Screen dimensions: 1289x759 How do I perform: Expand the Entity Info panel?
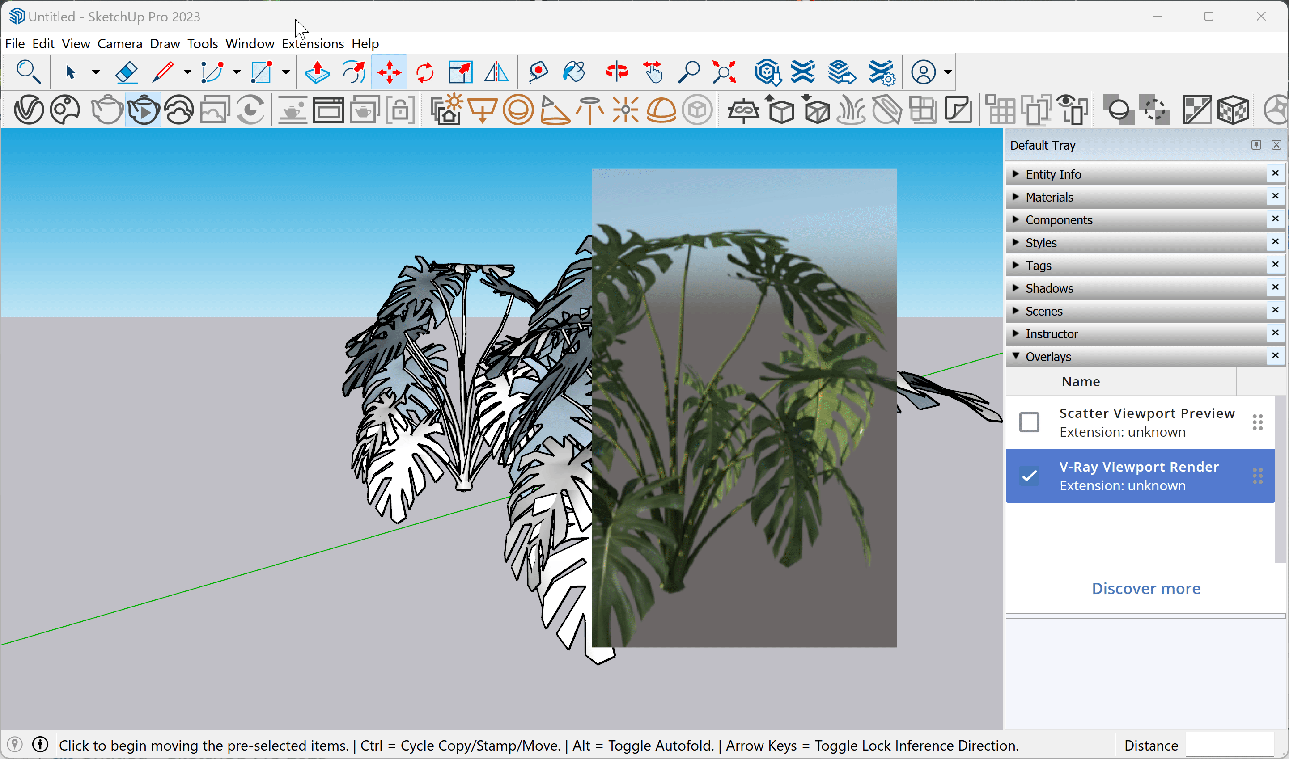tap(1137, 174)
